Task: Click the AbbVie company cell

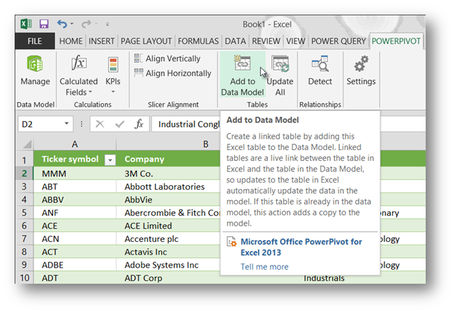Action: click(x=168, y=199)
